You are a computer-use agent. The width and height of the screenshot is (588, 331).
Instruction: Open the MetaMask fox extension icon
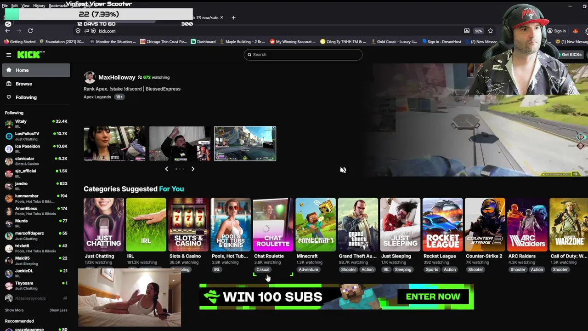pos(575,31)
